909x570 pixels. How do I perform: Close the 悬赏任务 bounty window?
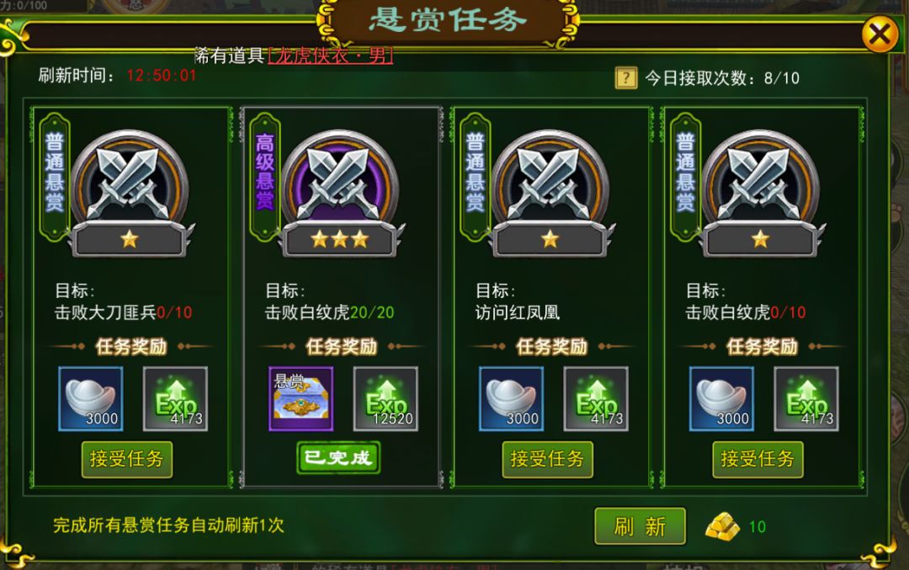pos(880,35)
